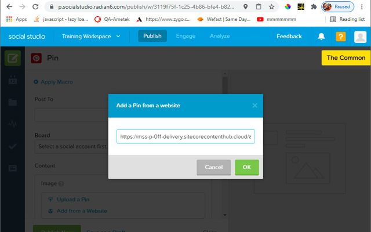Image resolution: width=371 pixels, height=232 pixels.
Task: Click the form scrollbar up arrow
Action: click(x=225, y=74)
